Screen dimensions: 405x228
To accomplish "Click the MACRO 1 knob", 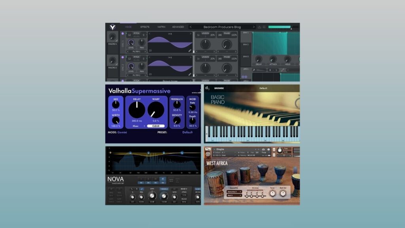I will click(112, 37).
